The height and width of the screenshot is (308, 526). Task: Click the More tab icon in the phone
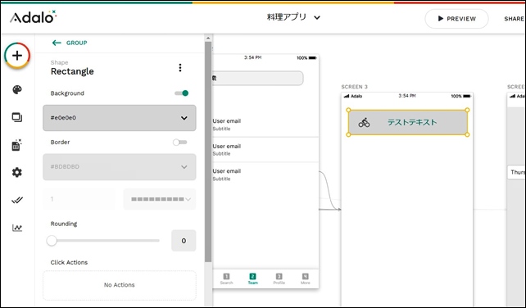click(305, 276)
